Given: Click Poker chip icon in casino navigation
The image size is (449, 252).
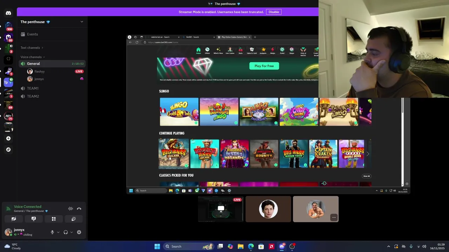Looking at the screenshot, I should pos(282,51).
